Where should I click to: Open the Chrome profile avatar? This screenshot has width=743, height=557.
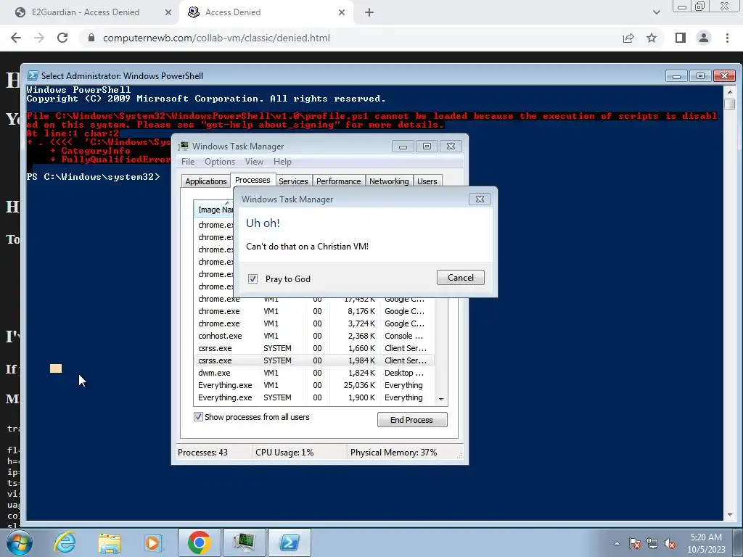click(704, 38)
